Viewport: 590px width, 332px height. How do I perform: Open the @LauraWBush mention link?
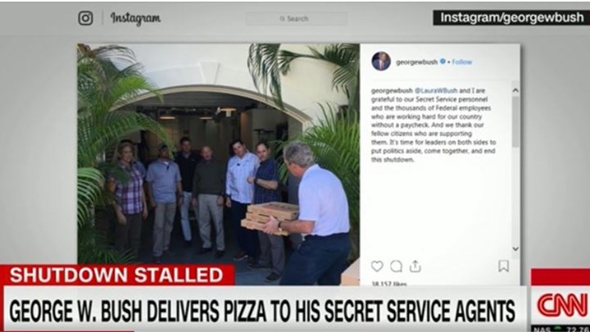pos(436,91)
